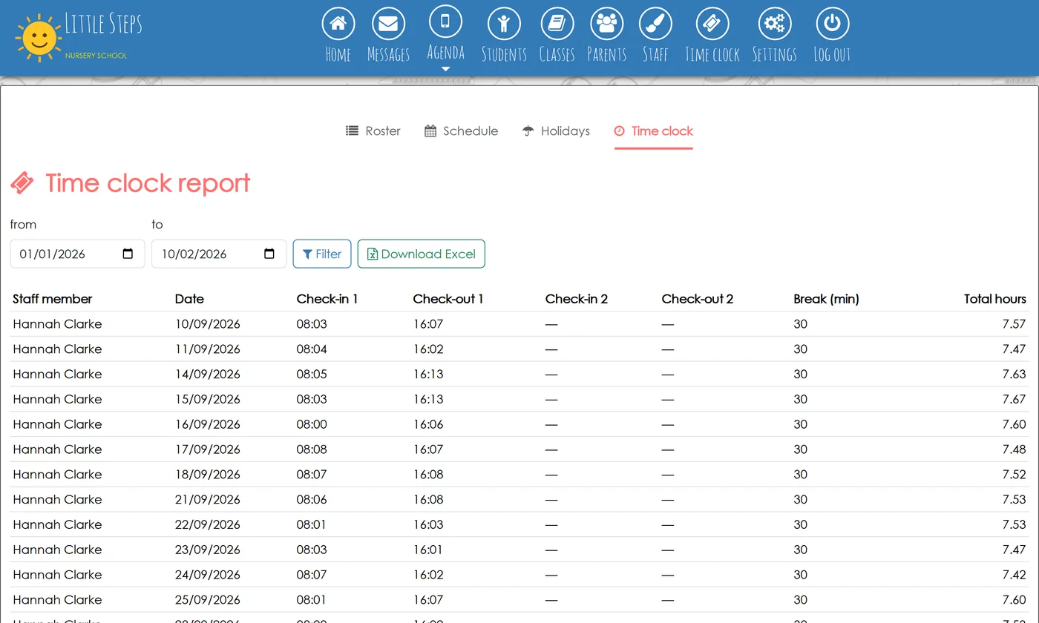The image size is (1039, 623).
Task: Open the calendar picker of the from date
Action: [x=128, y=254]
